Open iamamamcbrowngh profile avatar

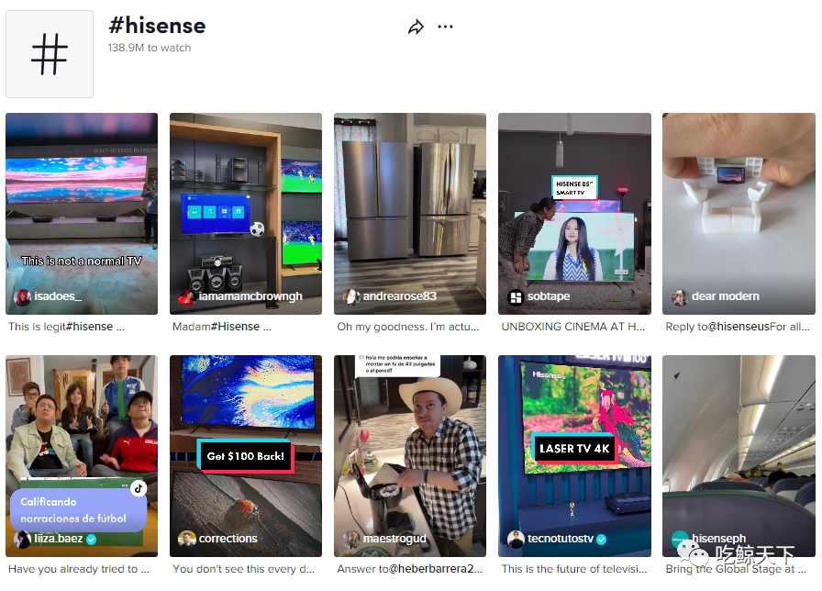point(186,296)
